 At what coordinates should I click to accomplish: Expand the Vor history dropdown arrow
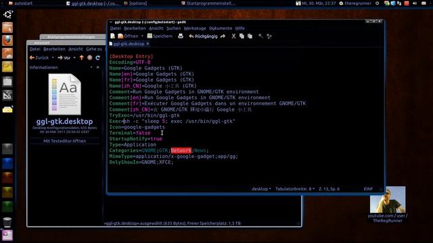click(x=74, y=57)
